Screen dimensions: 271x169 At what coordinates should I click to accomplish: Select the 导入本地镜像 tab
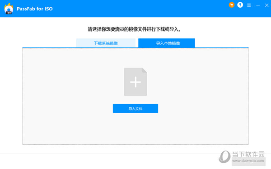click(x=167, y=43)
